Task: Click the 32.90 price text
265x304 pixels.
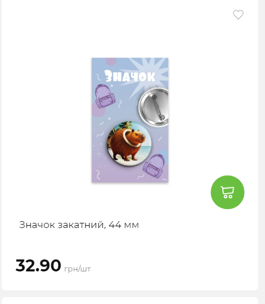Action: (38, 265)
